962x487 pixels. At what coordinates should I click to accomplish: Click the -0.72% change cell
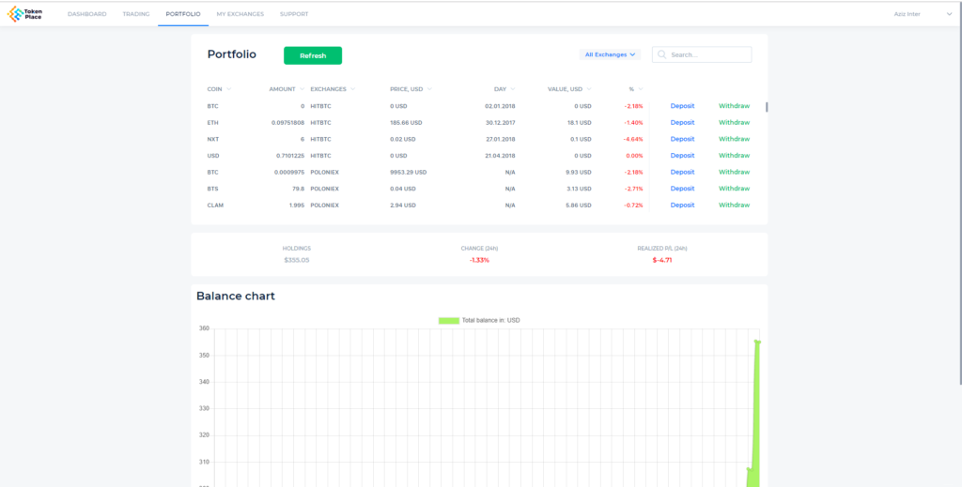tap(634, 205)
